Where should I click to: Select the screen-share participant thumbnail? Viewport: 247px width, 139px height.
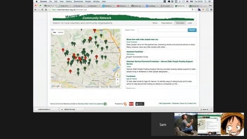(x=209, y=124)
